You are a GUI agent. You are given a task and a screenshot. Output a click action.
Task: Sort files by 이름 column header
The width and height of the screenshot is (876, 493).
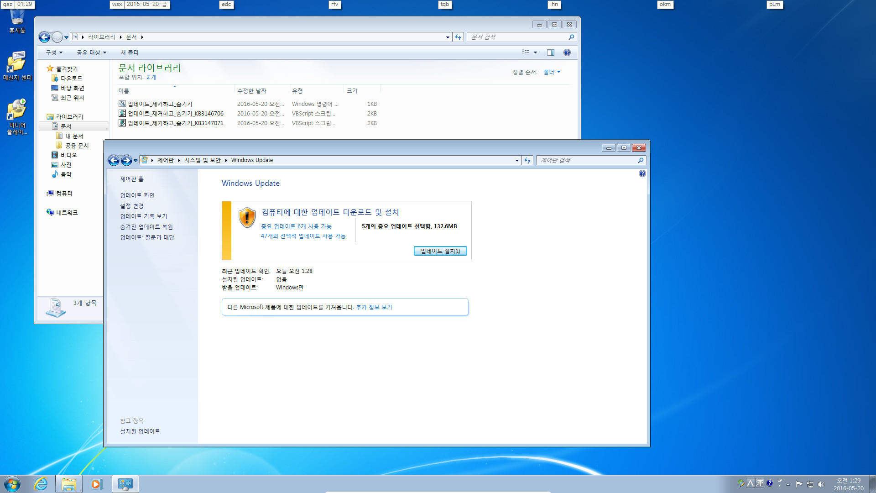pyautogui.click(x=176, y=91)
